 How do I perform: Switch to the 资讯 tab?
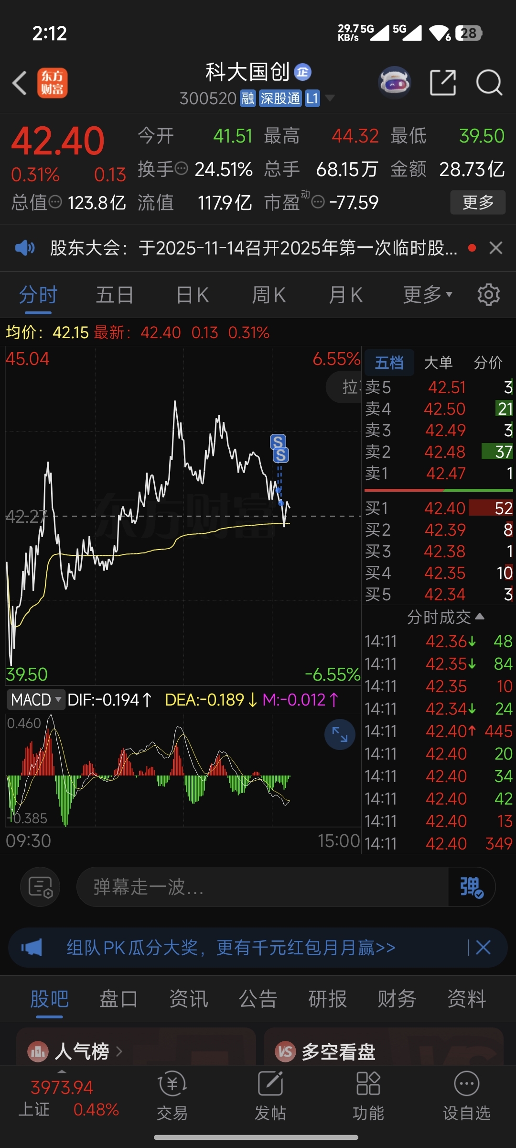click(189, 999)
